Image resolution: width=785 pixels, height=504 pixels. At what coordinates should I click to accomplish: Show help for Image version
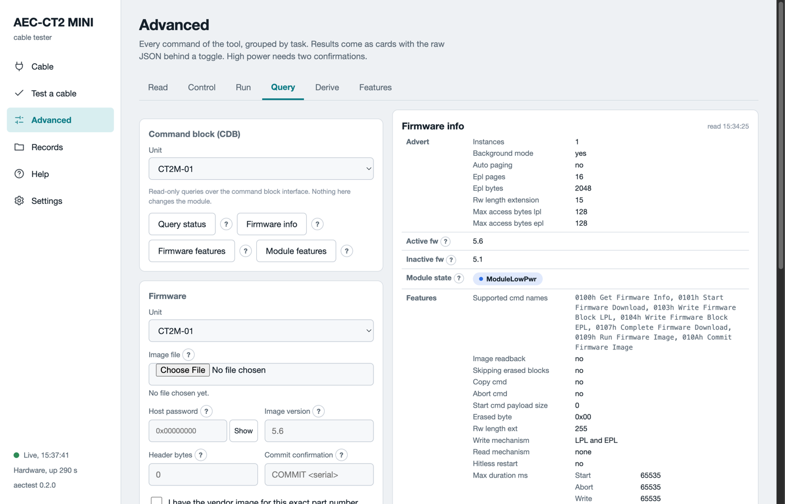318,411
